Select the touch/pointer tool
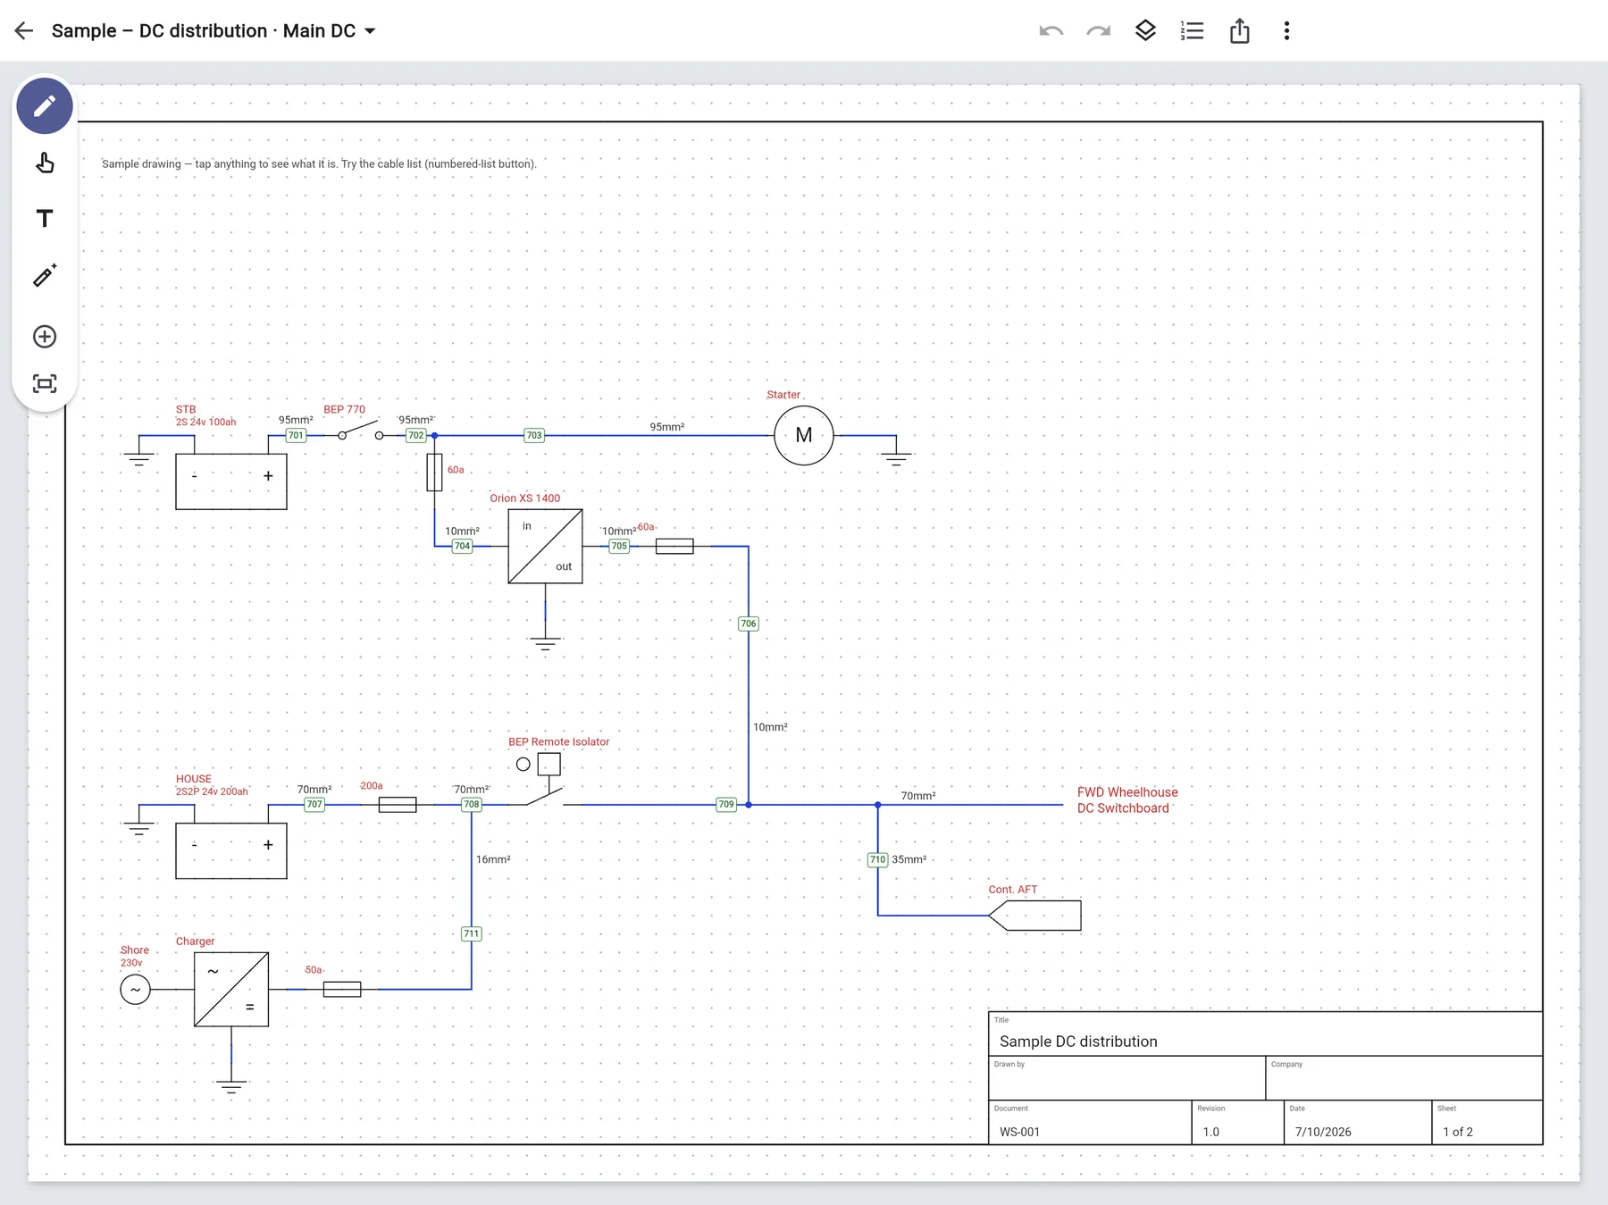Viewport: 1608px width, 1205px height. [x=45, y=163]
